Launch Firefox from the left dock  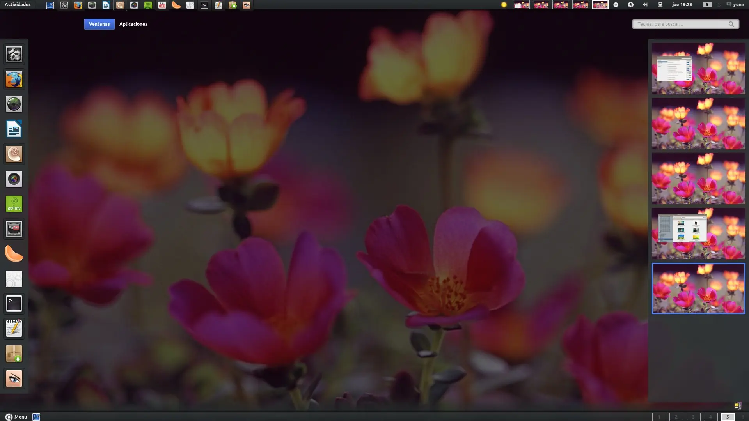(14, 80)
